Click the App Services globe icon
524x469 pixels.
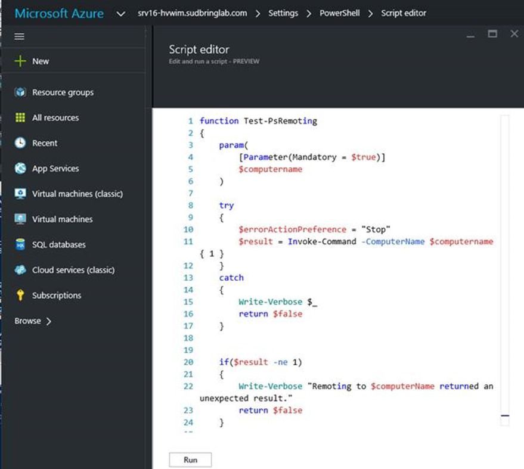click(x=20, y=168)
